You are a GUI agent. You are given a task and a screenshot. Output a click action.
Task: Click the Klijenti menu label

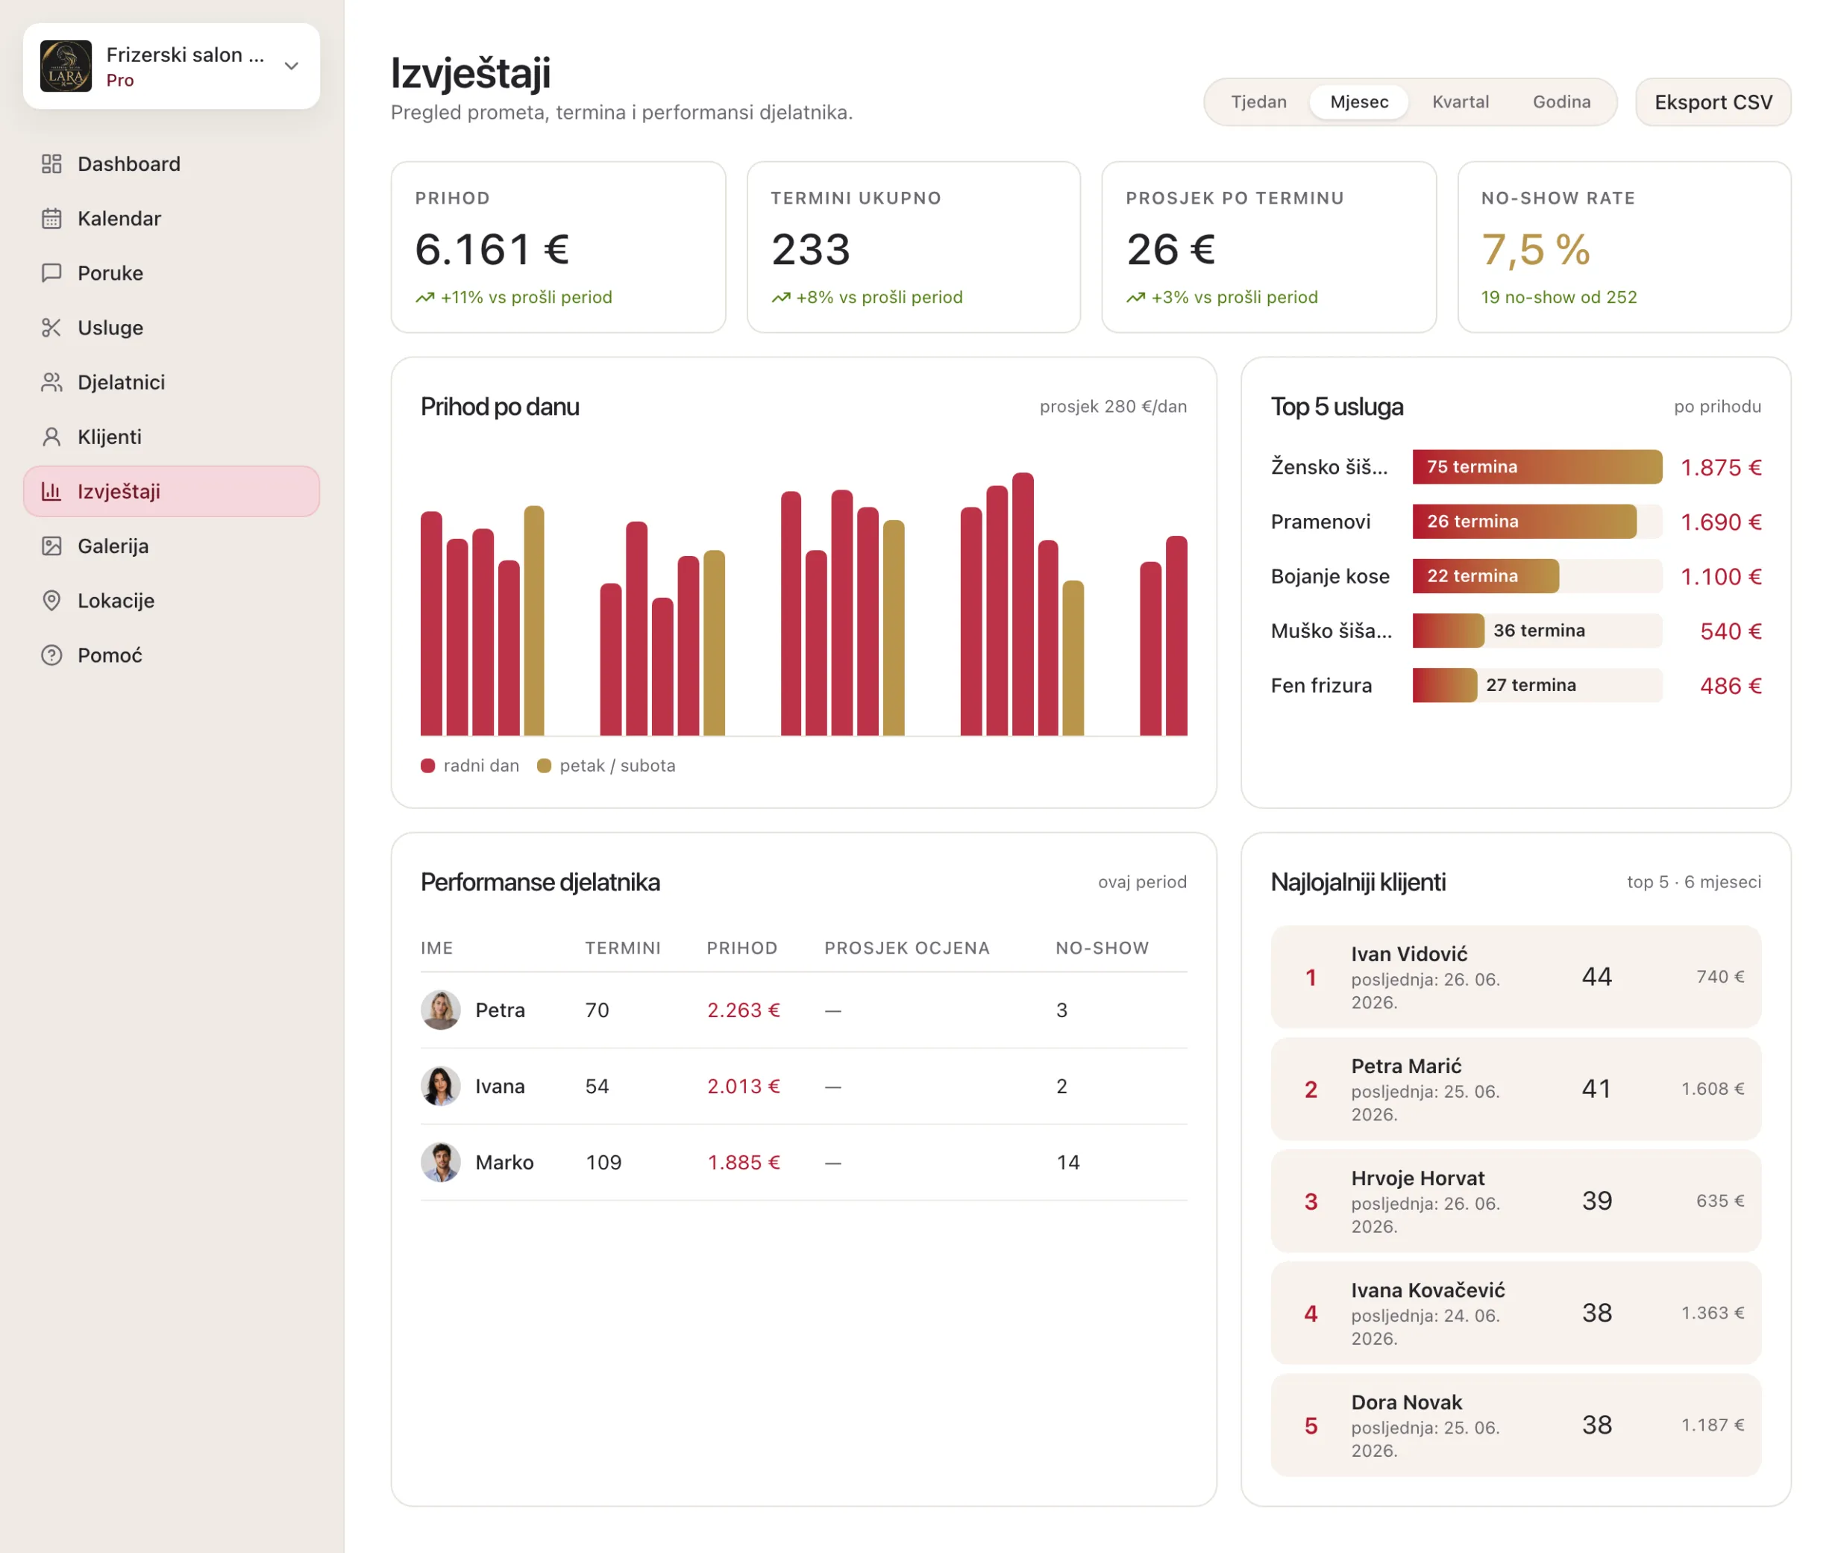point(109,437)
